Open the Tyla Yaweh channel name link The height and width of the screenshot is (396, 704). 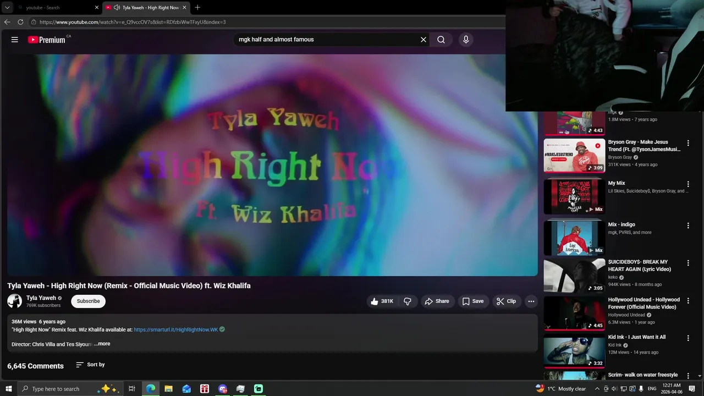point(41,298)
